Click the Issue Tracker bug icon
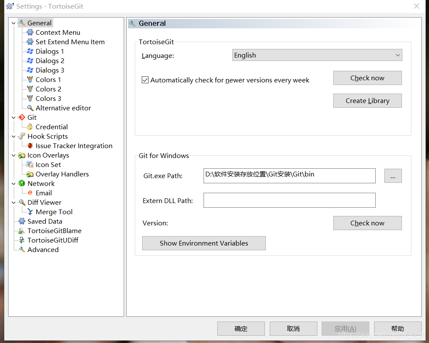This screenshot has width=429, height=343. tap(30, 146)
